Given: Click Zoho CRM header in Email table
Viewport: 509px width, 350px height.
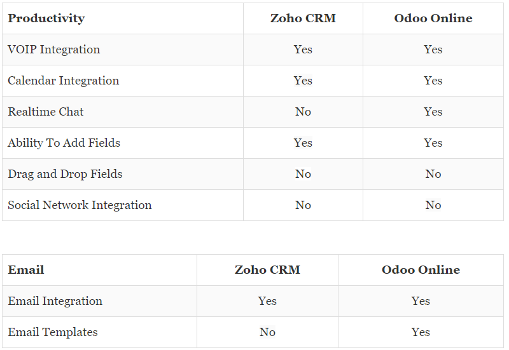Looking at the screenshot, I should tap(267, 270).
